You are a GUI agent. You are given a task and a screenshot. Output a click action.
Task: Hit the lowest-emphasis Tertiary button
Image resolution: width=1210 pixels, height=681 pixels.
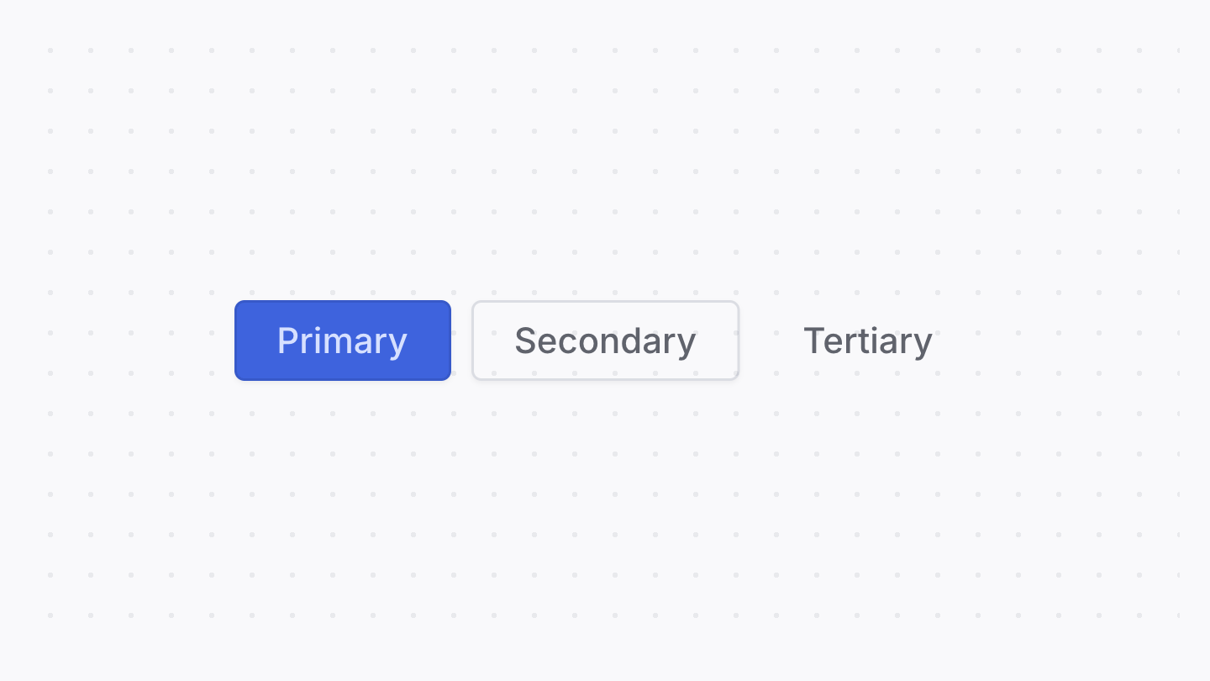coord(867,340)
